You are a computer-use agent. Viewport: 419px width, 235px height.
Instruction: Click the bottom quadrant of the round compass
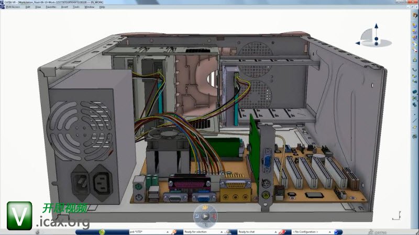tap(205, 225)
